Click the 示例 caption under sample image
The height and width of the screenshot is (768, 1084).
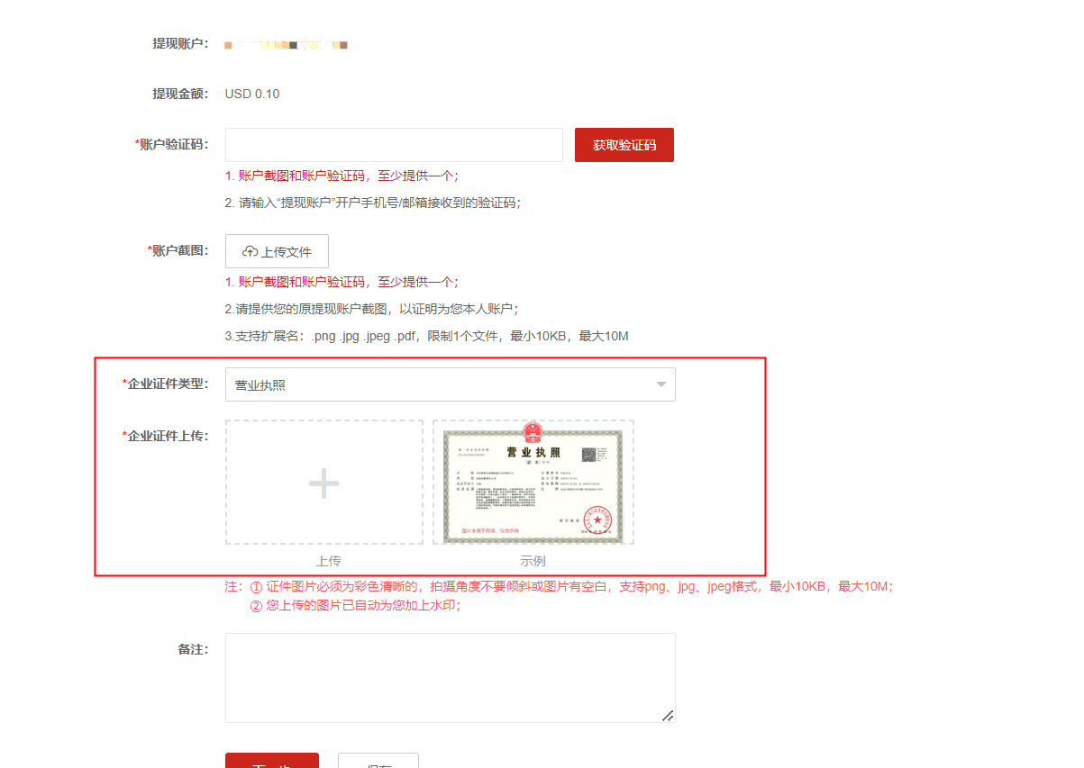tap(533, 561)
